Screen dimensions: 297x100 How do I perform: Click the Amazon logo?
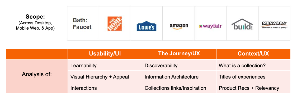click(179, 26)
